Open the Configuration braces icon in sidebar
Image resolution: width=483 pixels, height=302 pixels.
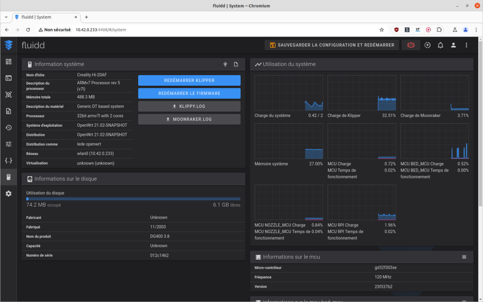click(x=8, y=160)
